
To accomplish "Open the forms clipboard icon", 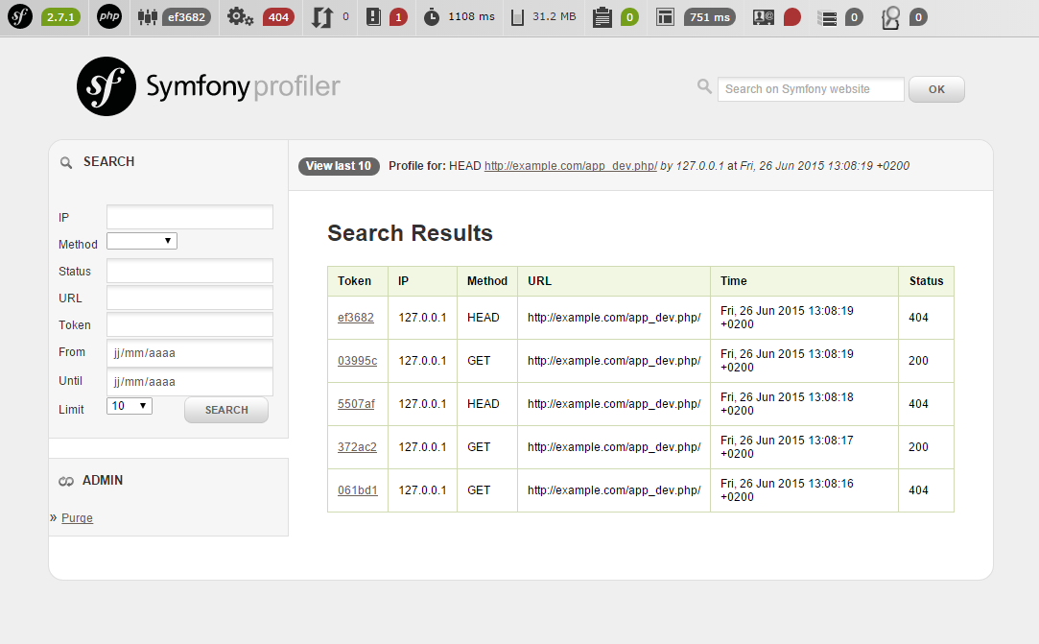I will 602,17.
